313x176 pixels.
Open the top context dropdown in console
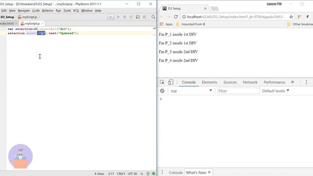(x=191, y=91)
